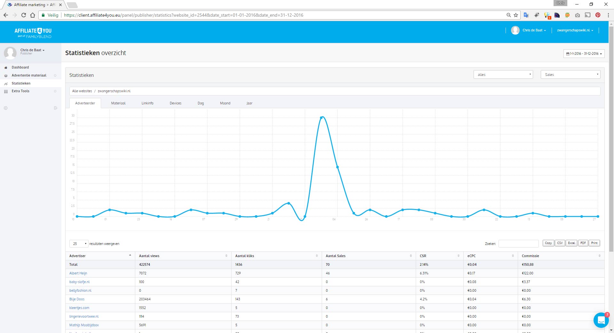Open the 'Sales' metric dropdown

click(x=571, y=75)
